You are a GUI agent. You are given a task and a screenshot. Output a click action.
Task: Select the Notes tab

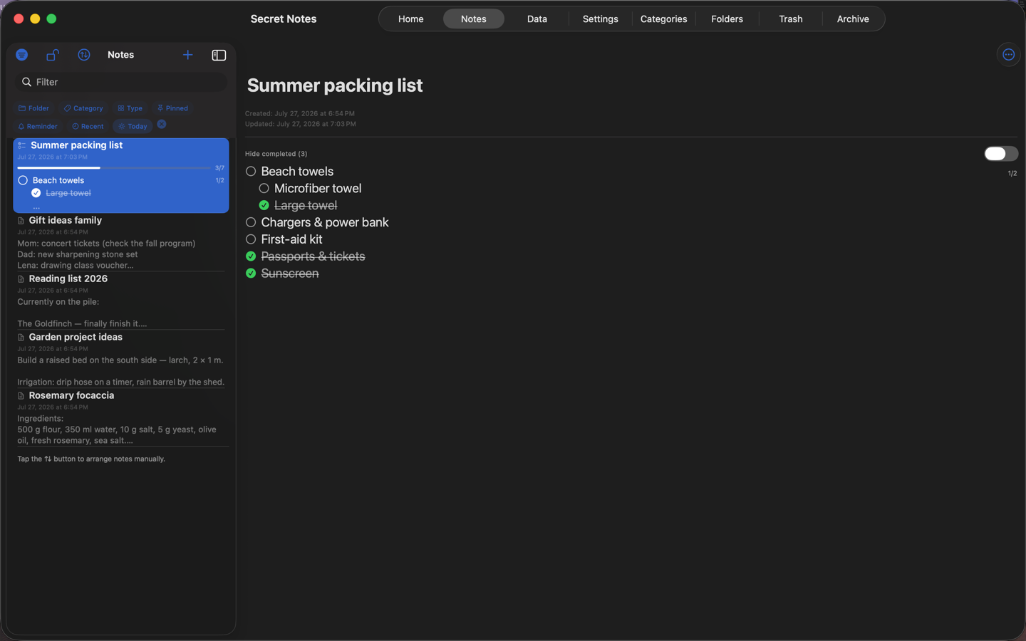point(474,19)
